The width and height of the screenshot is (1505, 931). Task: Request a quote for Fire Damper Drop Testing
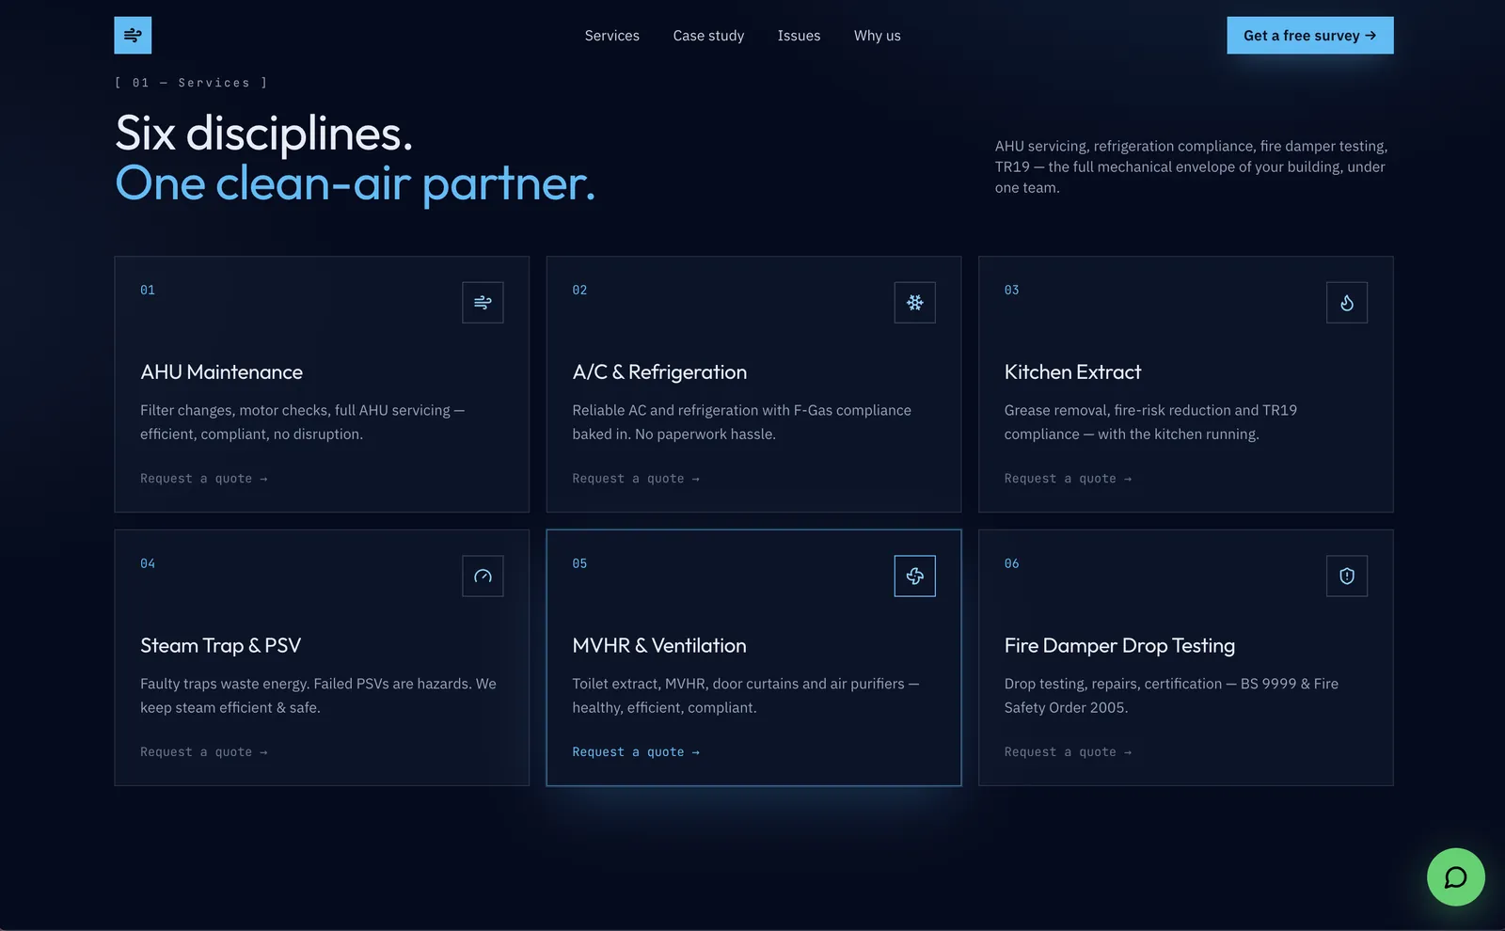(1068, 752)
